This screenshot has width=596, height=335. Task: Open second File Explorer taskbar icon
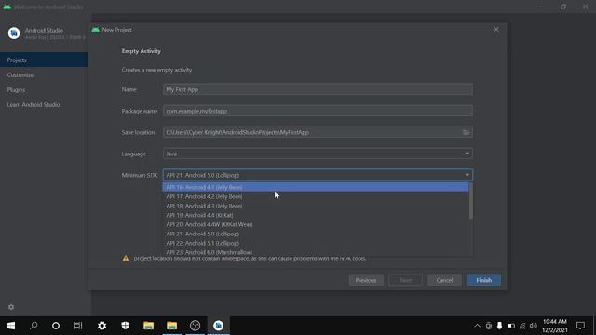coord(171,326)
